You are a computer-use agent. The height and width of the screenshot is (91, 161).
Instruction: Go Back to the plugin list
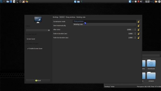tap(38, 80)
